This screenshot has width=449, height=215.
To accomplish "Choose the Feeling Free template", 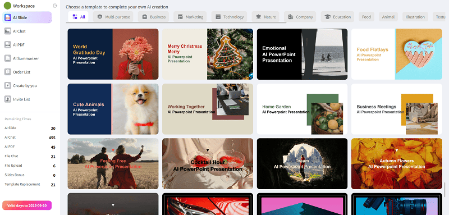I will point(113,164).
